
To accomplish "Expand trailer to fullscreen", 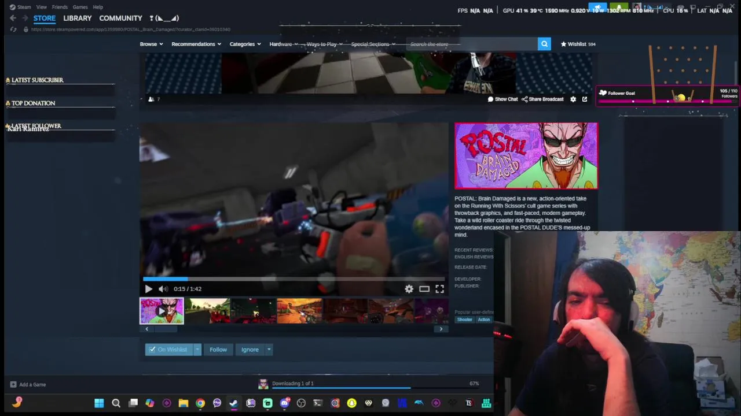I will (x=440, y=289).
